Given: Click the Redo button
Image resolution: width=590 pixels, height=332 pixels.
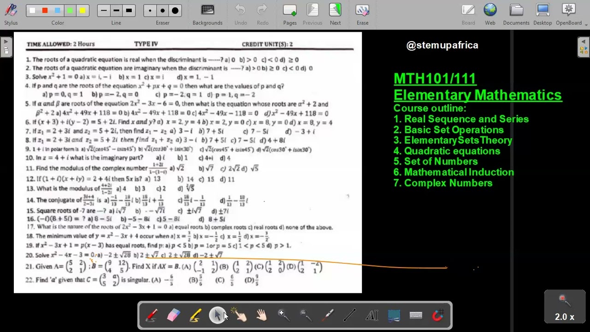Looking at the screenshot, I should coord(262,14).
